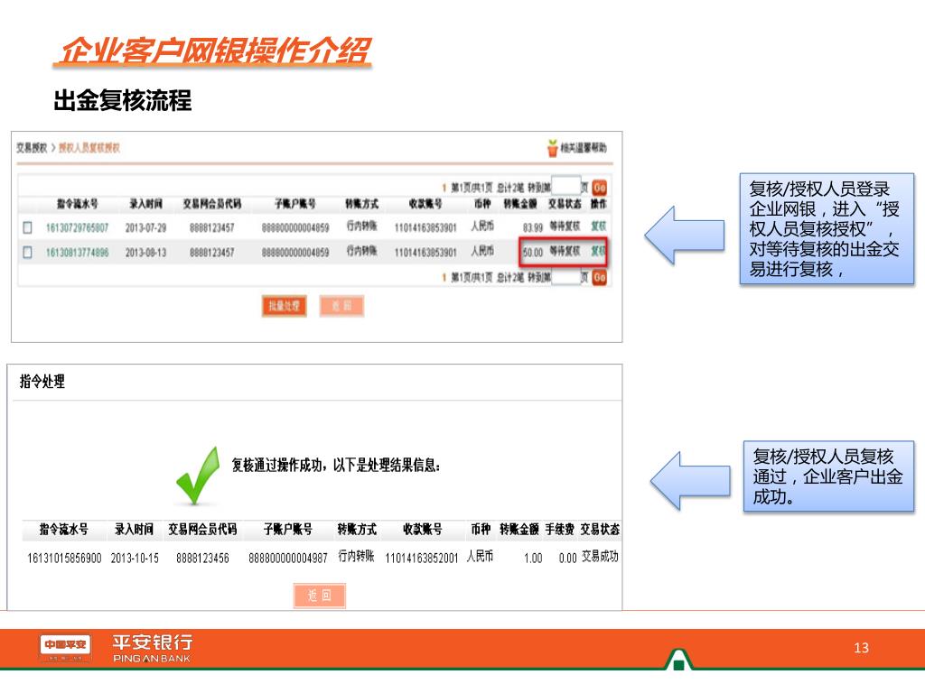
Task: Click the 子账户账号 header in the top table
Action: (295, 204)
